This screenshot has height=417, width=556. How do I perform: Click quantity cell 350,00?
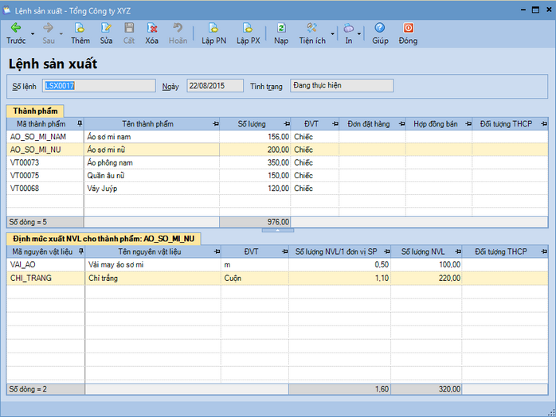tap(255, 162)
